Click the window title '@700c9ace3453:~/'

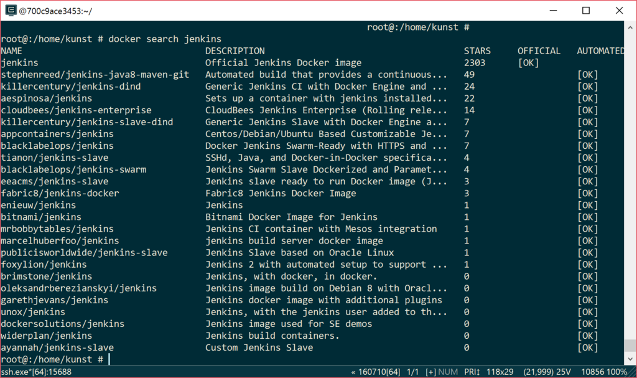55,11
